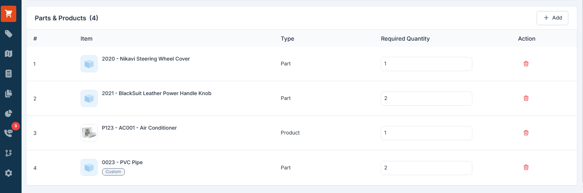Open the map sidebar icon
583x193 pixels.
click(9, 54)
